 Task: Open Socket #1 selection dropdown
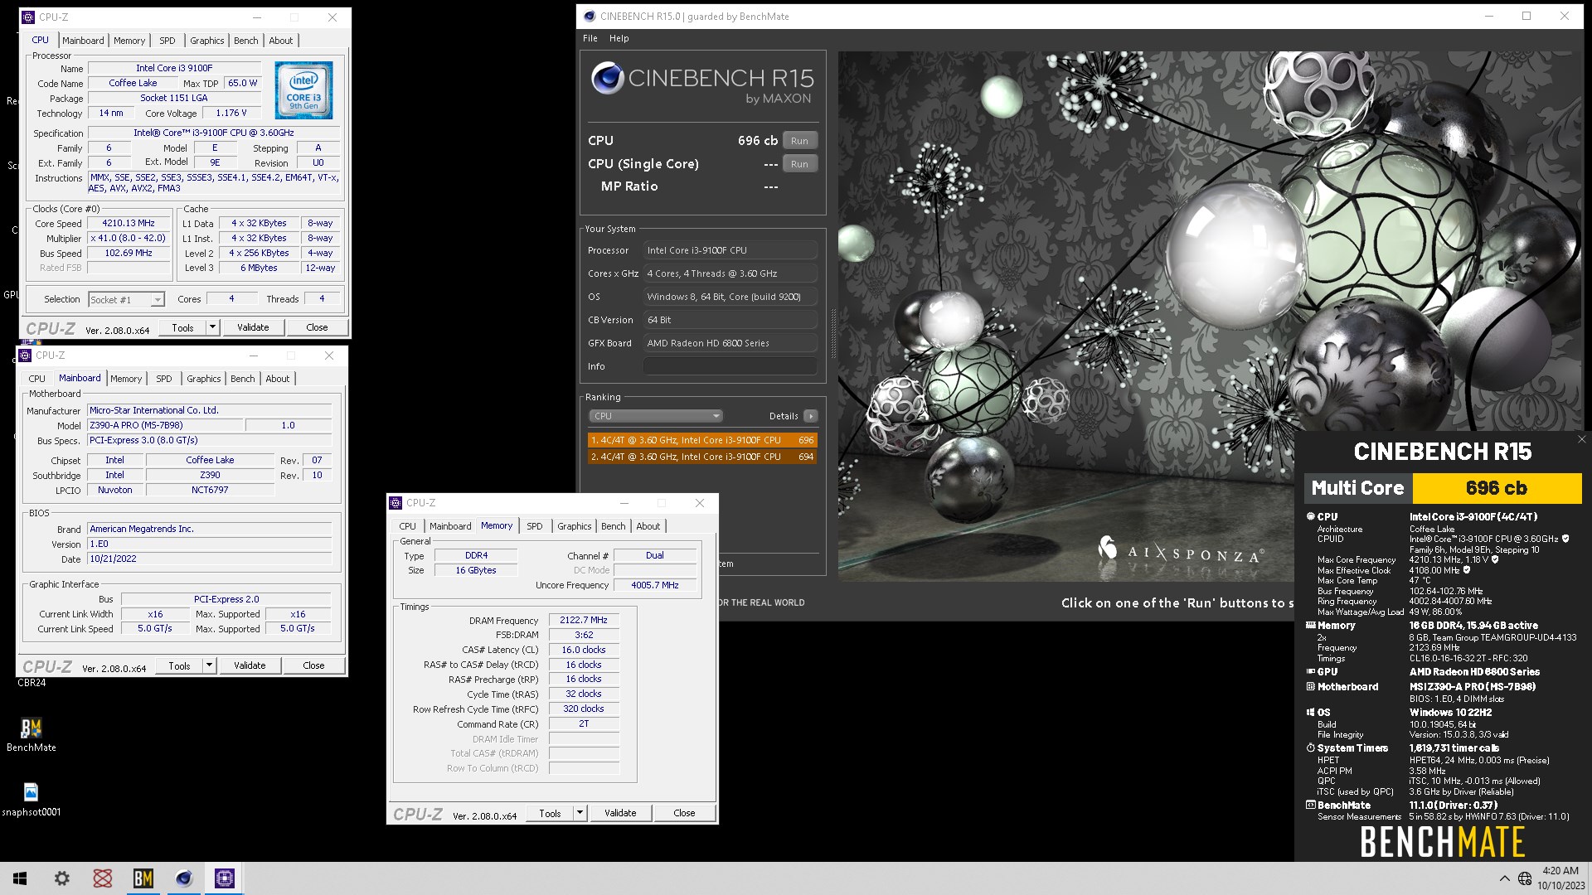click(126, 300)
